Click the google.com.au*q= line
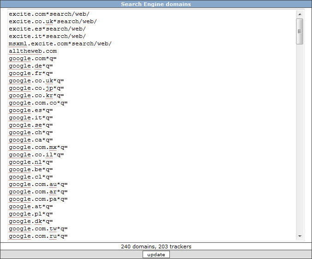 pos(38,184)
